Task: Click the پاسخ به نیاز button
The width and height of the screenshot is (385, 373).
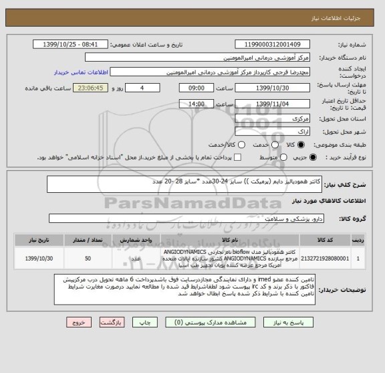Action: (288, 322)
